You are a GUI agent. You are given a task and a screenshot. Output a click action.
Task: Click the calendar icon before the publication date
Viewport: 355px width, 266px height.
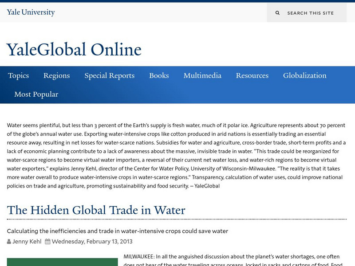click(x=49, y=241)
